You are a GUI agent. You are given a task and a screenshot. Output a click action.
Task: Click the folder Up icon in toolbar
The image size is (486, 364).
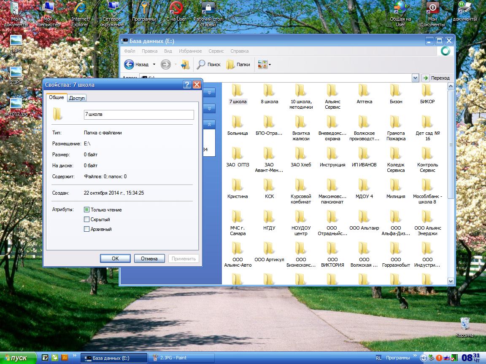[185, 64]
